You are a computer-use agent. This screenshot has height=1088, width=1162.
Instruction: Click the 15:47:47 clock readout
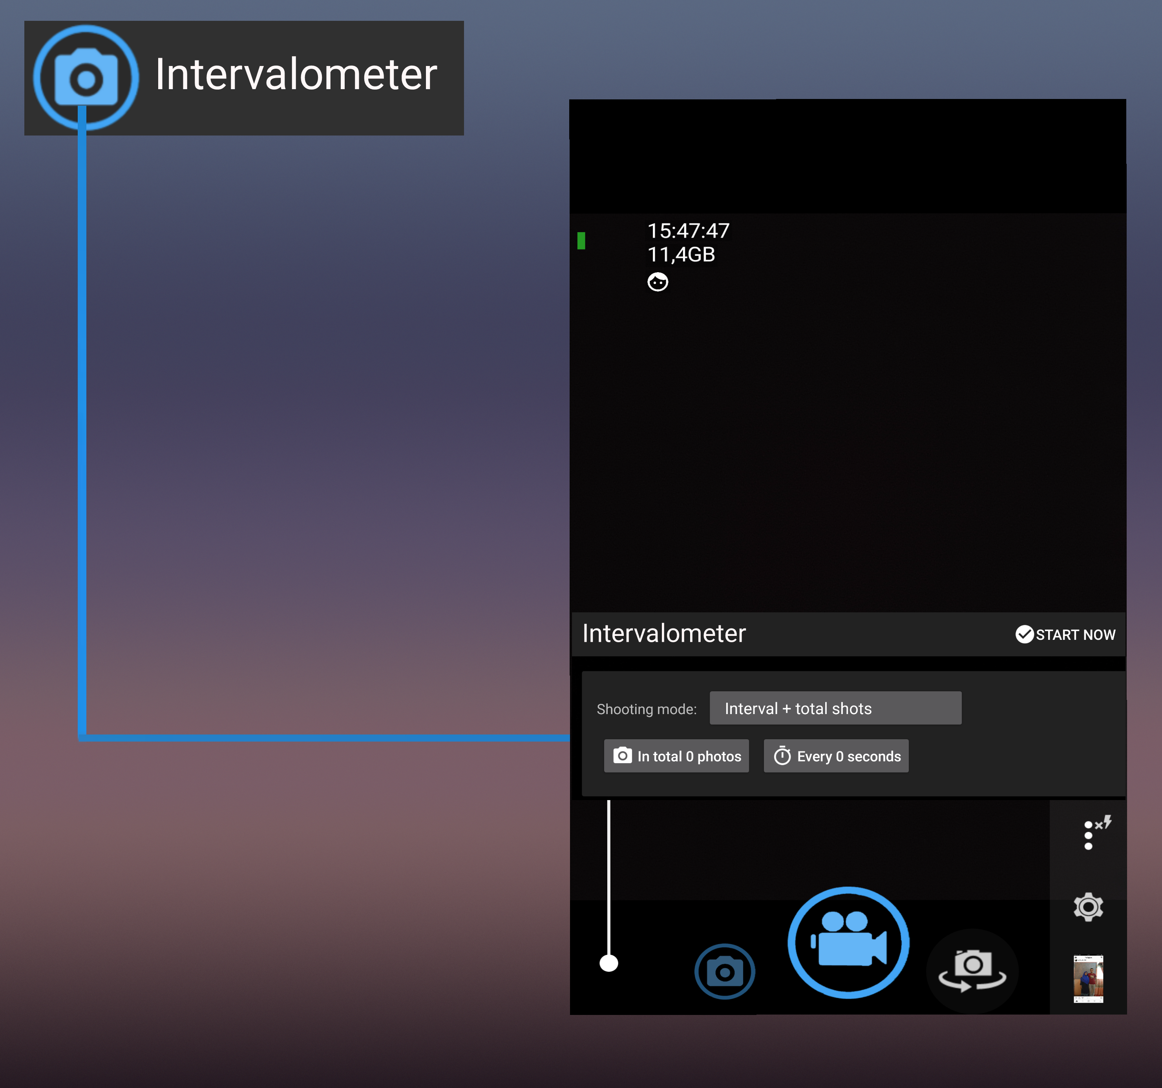[x=688, y=231]
